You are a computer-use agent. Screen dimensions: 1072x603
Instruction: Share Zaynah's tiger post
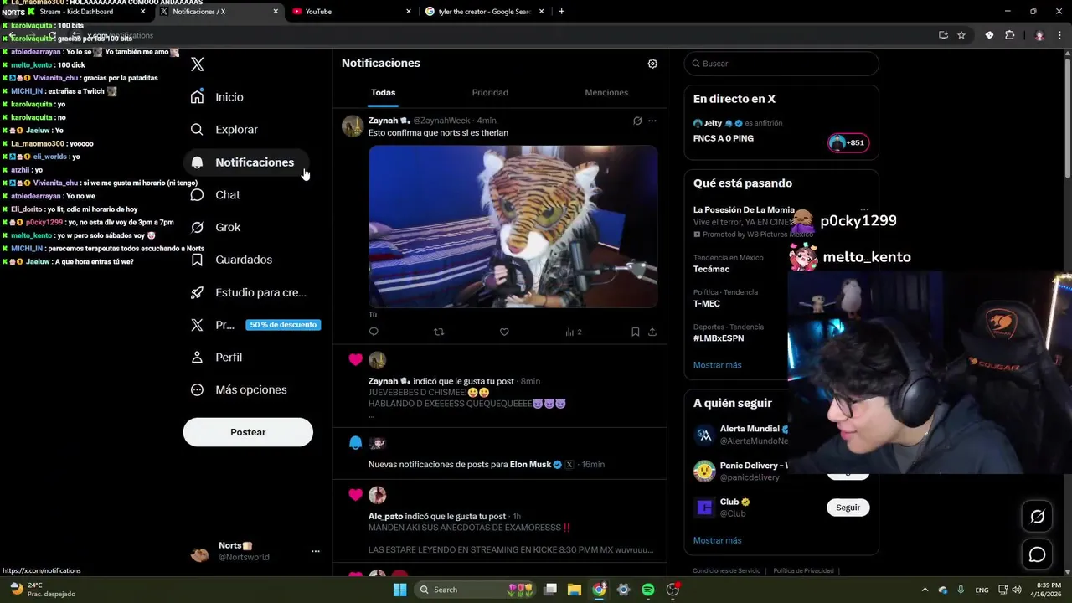point(652,332)
